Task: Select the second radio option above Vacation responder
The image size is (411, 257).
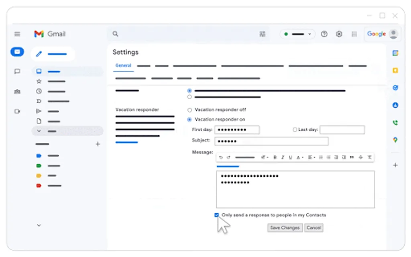Action: tap(189, 97)
